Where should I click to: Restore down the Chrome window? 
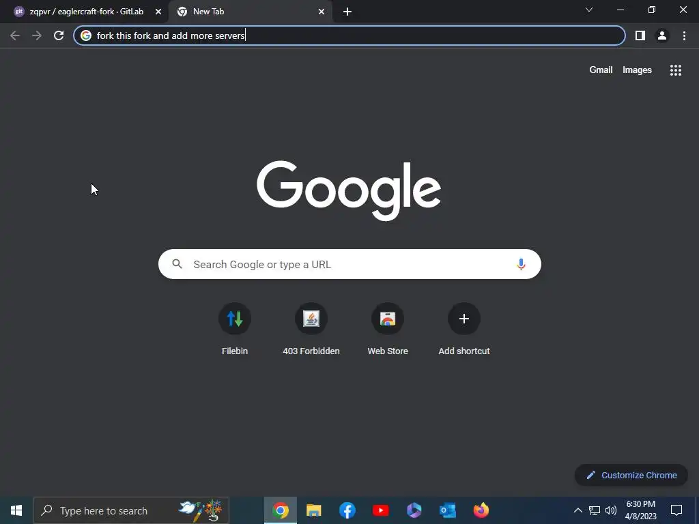652,10
